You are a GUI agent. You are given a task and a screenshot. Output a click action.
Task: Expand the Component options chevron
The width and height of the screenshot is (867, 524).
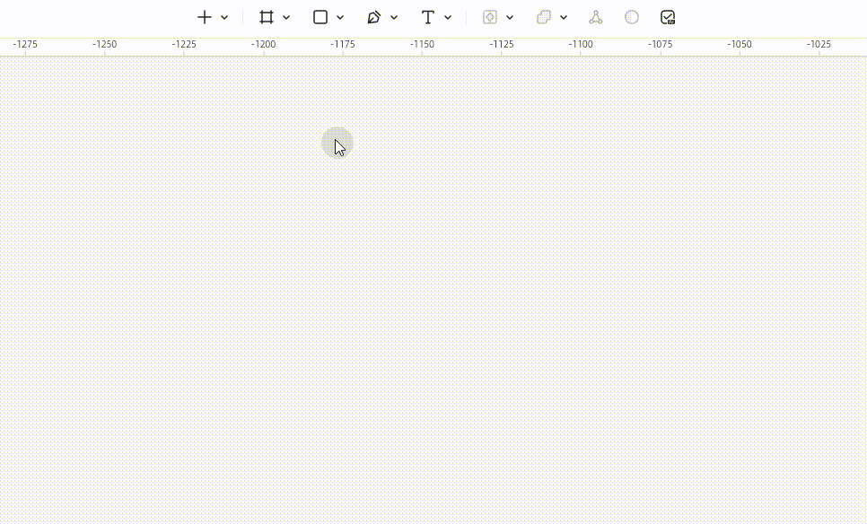[510, 18]
